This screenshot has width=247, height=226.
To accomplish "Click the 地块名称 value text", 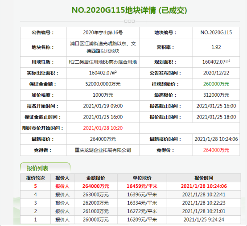I will pos(103,47).
